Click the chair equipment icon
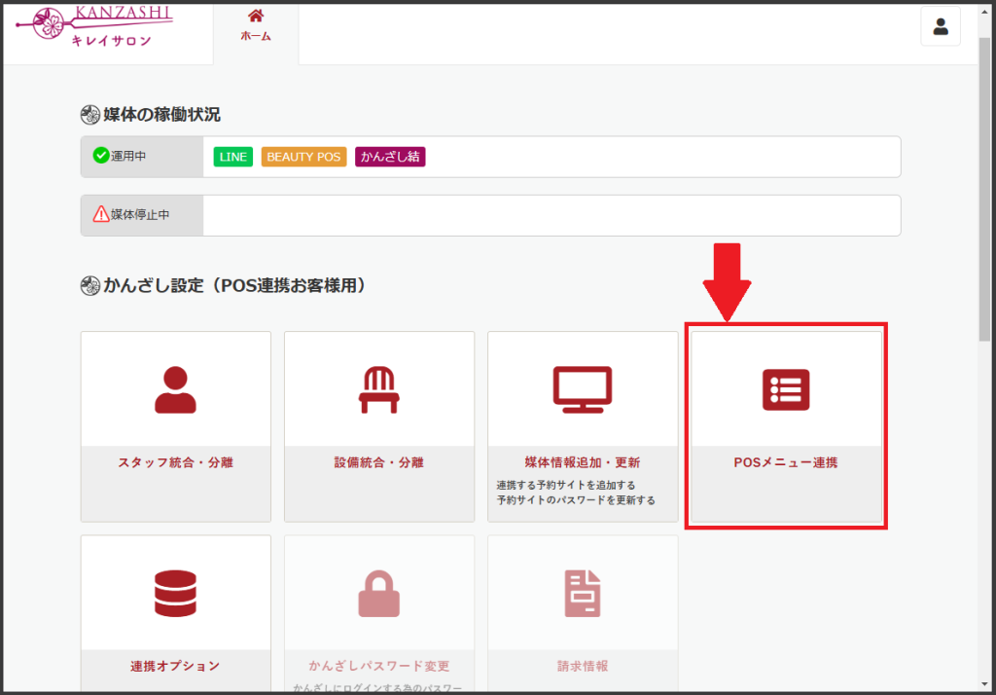The image size is (996, 695). (379, 389)
